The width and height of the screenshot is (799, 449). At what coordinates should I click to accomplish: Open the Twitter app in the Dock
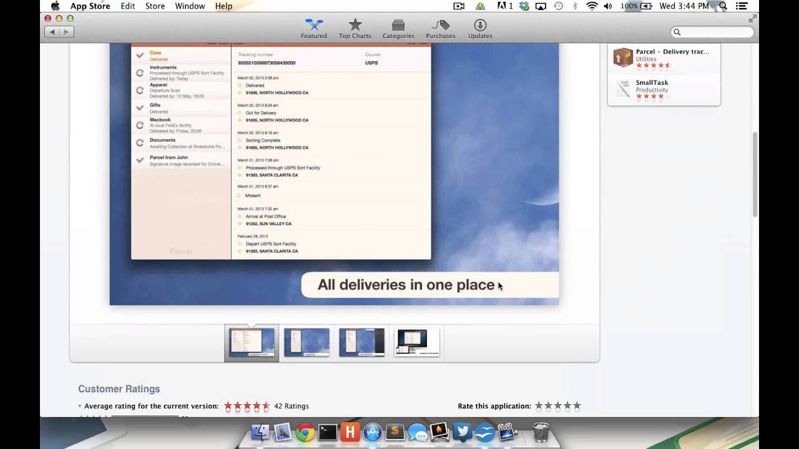[463, 432]
